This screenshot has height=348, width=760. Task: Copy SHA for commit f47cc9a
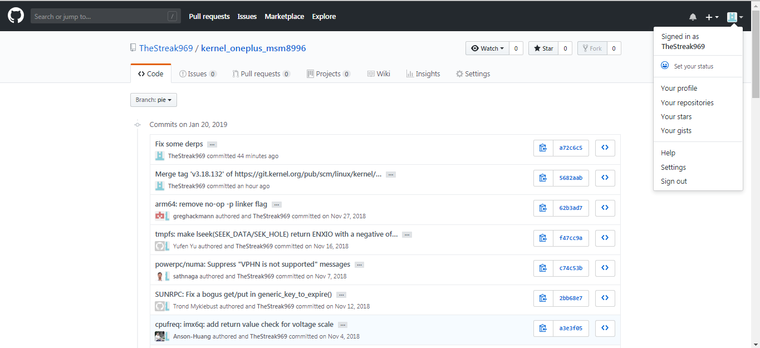[x=543, y=238]
